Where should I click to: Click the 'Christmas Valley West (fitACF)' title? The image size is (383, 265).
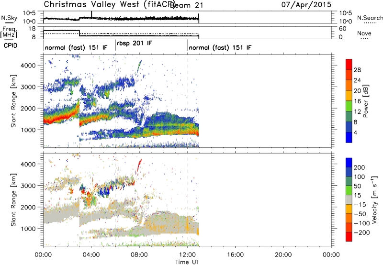pyautogui.click(x=109, y=5)
